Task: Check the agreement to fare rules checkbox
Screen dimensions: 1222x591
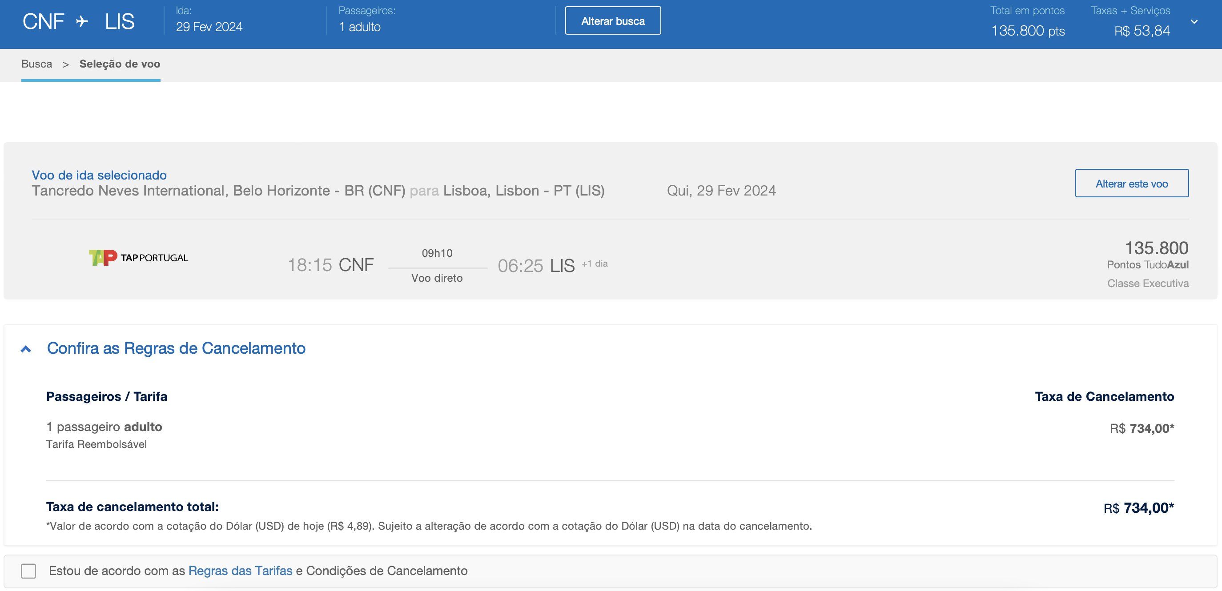Action: (x=28, y=571)
